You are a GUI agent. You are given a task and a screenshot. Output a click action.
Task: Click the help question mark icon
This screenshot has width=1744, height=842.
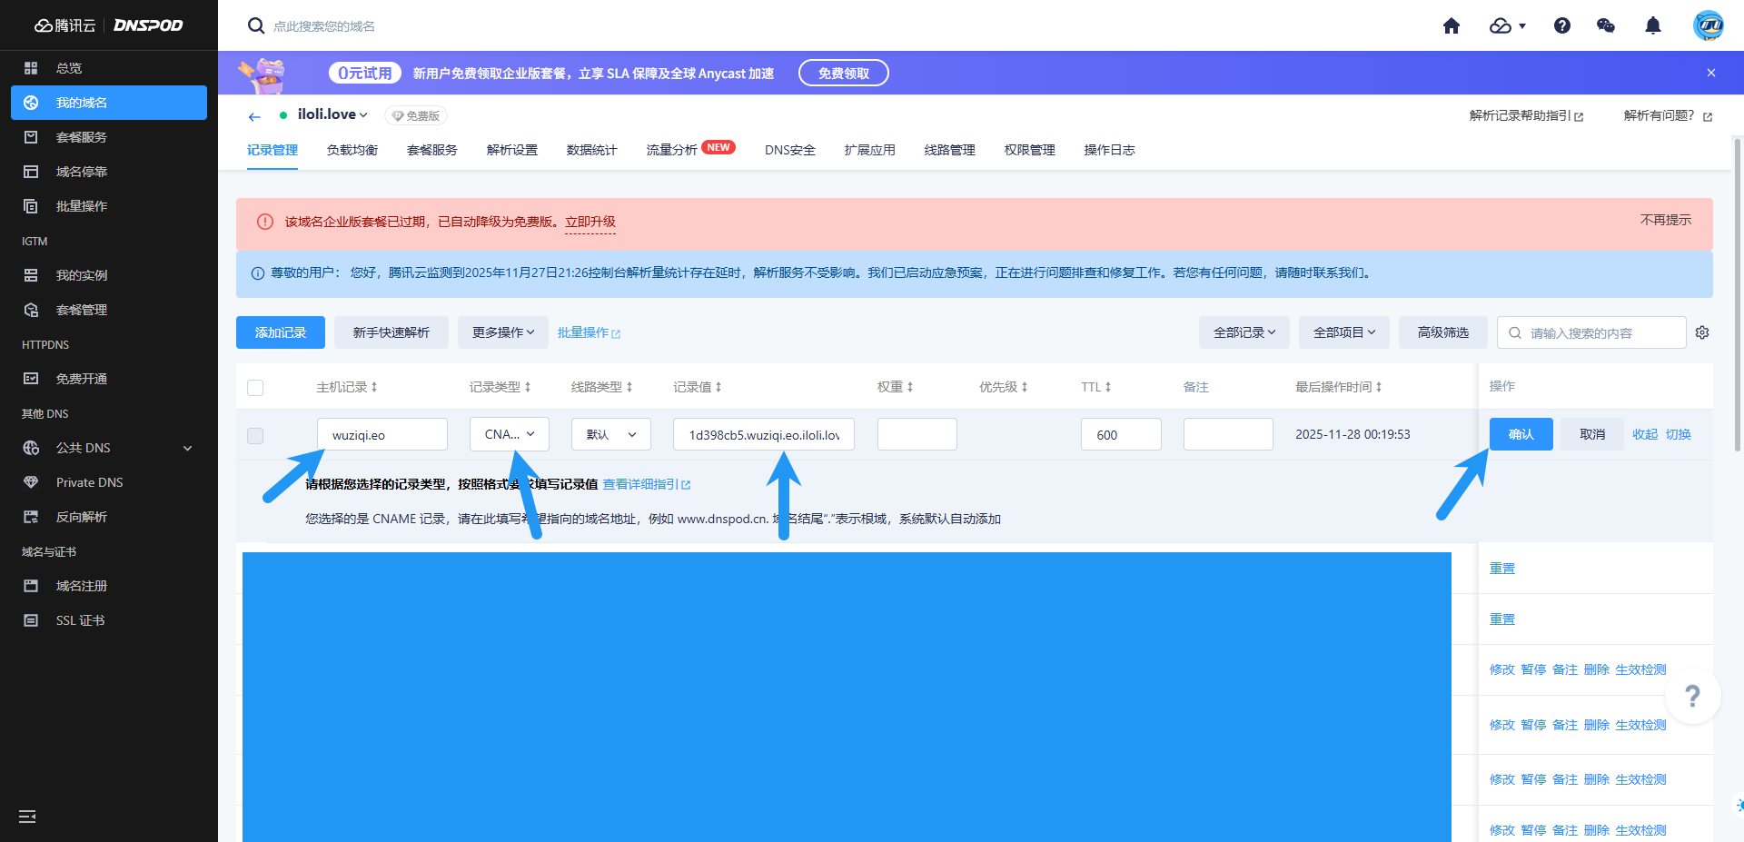[x=1561, y=25]
